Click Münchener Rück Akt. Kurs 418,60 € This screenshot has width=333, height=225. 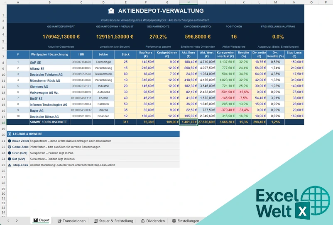[x=189, y=80]
